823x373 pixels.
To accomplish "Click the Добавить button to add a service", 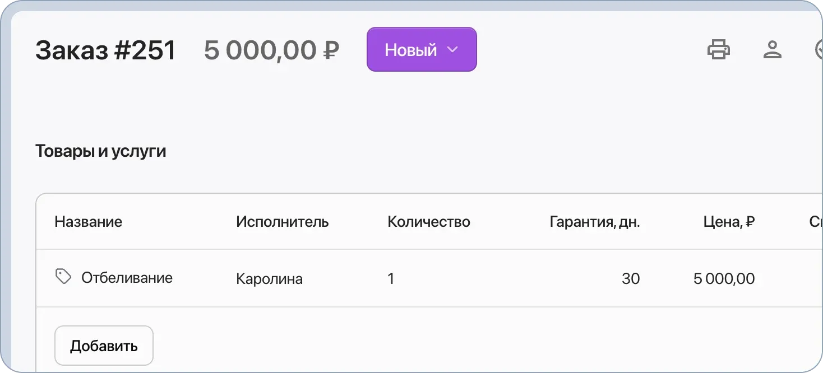I will (x=103, y=345).
